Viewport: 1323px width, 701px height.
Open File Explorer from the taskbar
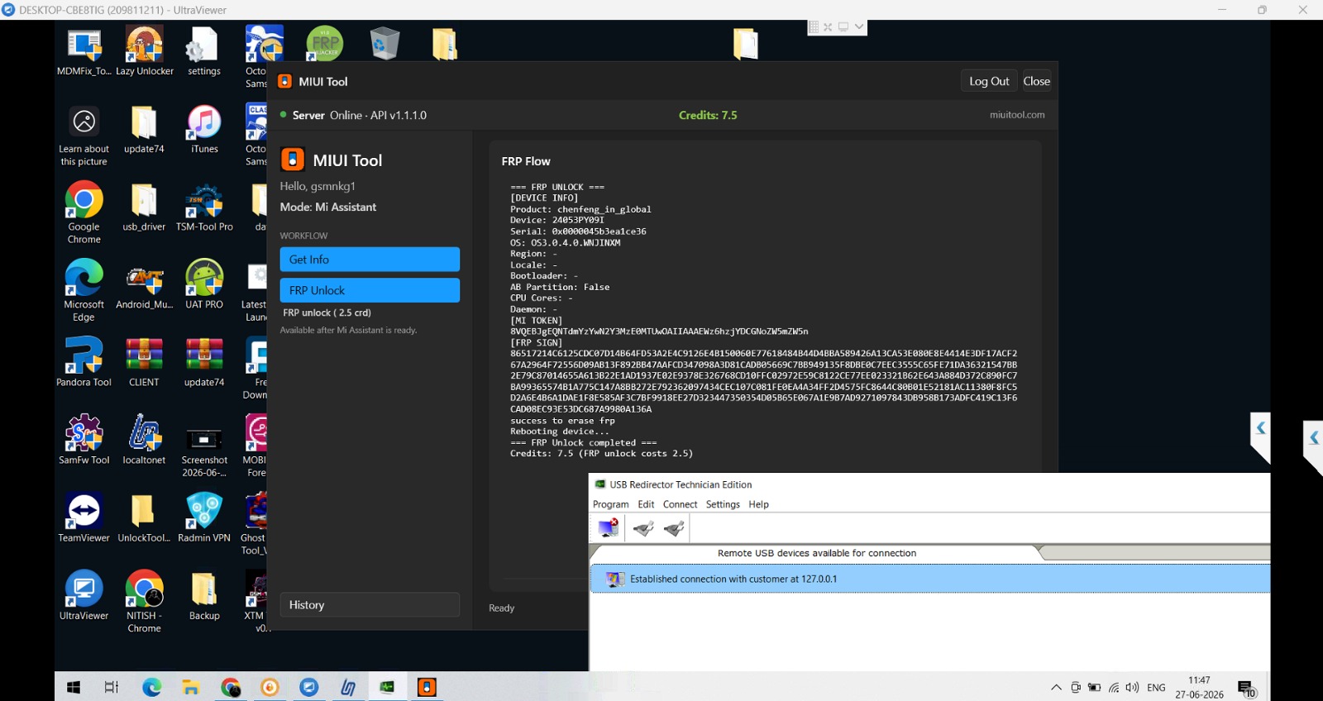[191, 687]
